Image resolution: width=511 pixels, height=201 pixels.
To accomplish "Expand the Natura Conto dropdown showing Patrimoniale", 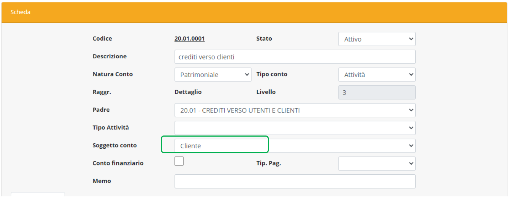I will [213, 75].
